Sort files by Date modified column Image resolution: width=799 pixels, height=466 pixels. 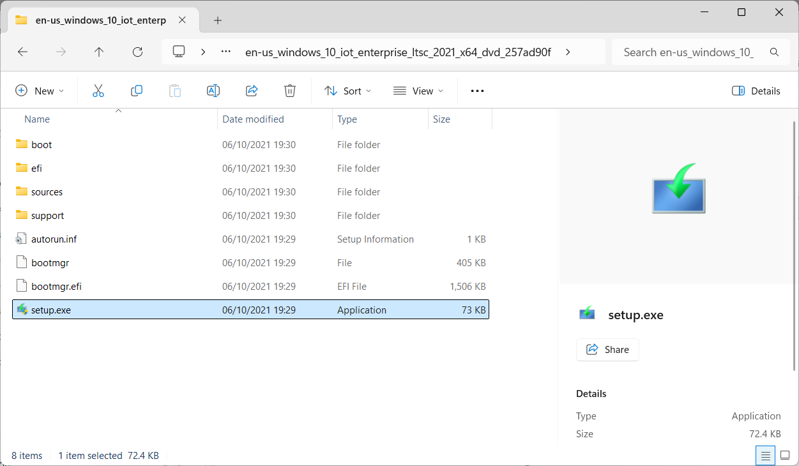tap(253, 119)
